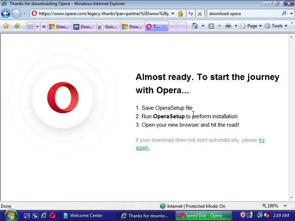Switch to the first 'Dow...' tab

tap(60, 27)
